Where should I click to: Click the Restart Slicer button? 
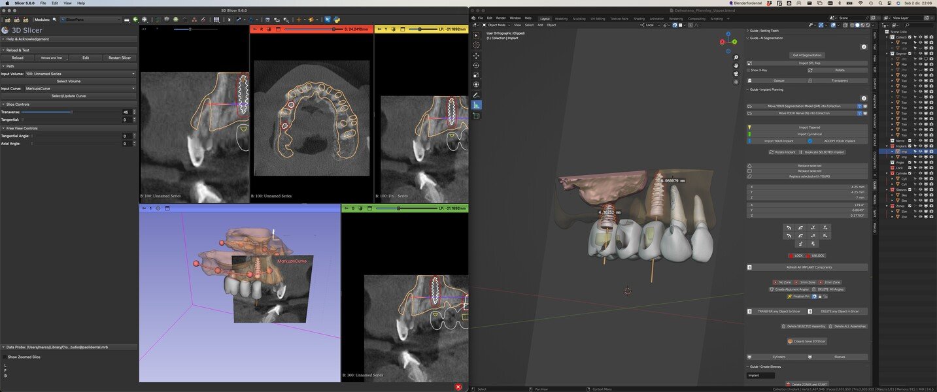coord(120,57)
